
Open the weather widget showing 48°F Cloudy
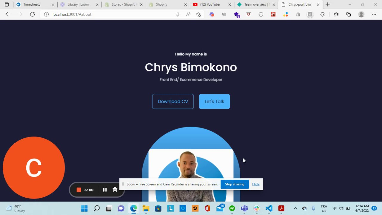click(16, 208)
